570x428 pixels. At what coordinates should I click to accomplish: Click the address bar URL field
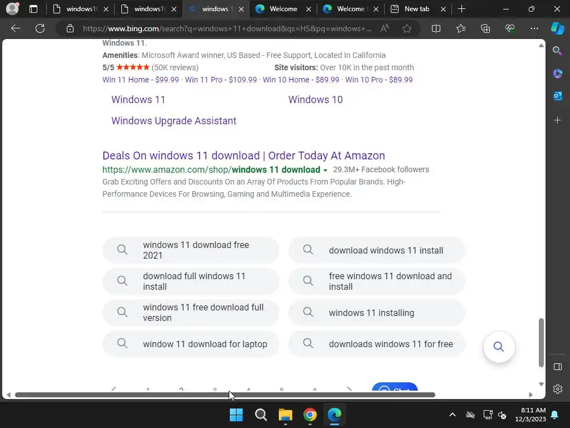(227, 28)
